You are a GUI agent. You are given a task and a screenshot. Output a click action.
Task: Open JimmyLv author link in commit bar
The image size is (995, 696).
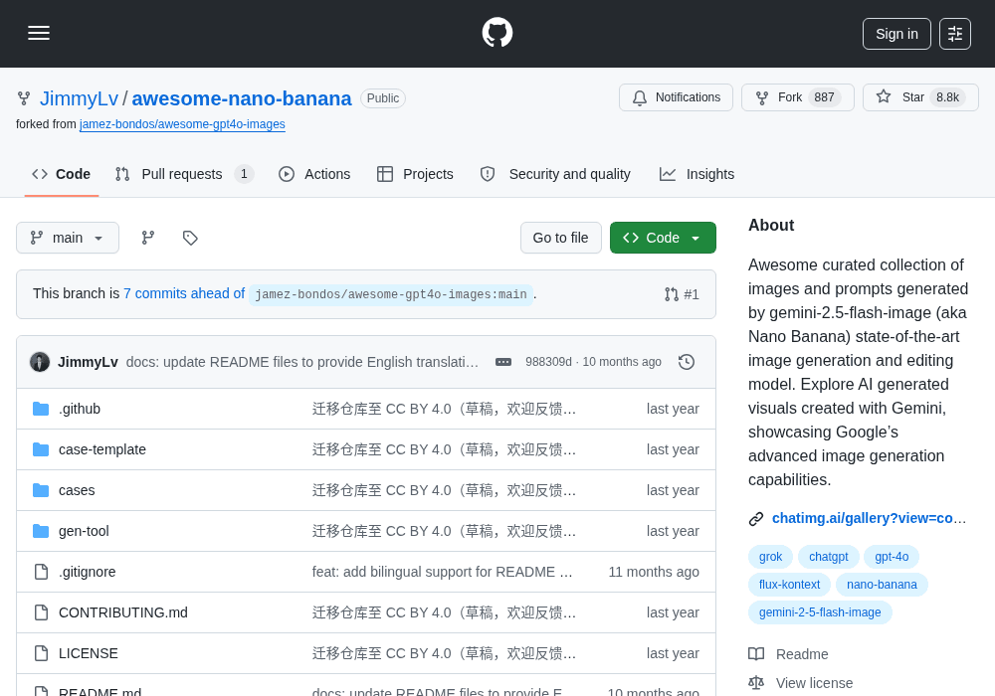[x=88, y=362]
